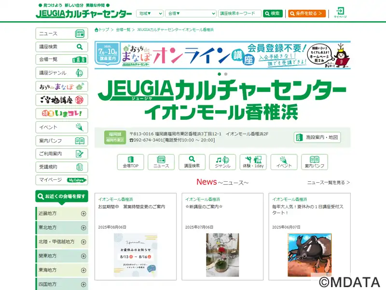
Task: Open 受講規約 in the left sidebar
Action: 62,167
